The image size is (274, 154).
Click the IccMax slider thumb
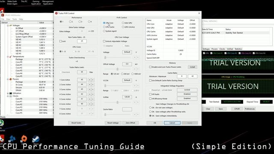point(117,102)
